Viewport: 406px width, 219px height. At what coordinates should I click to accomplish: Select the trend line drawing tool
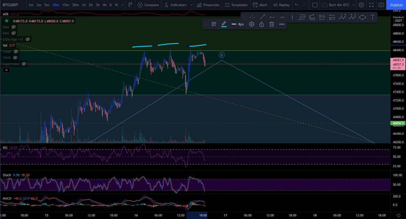262,17
